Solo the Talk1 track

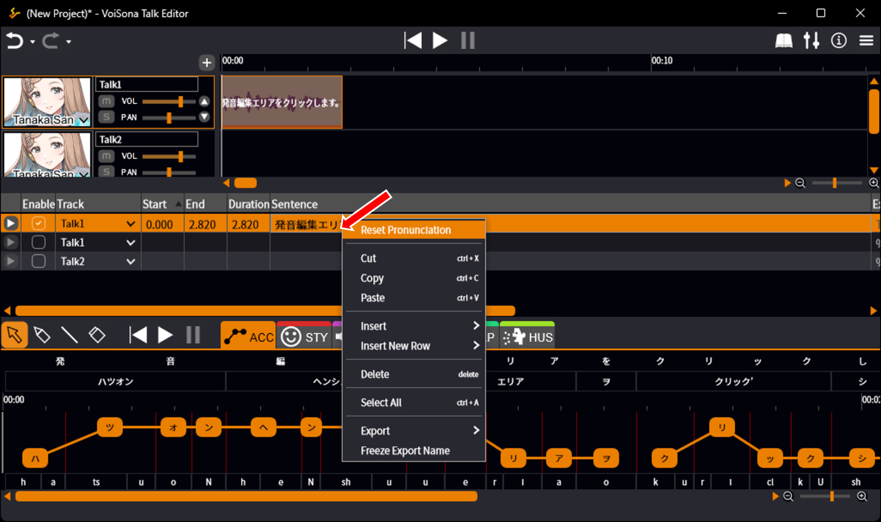click(x=106, y=117)
